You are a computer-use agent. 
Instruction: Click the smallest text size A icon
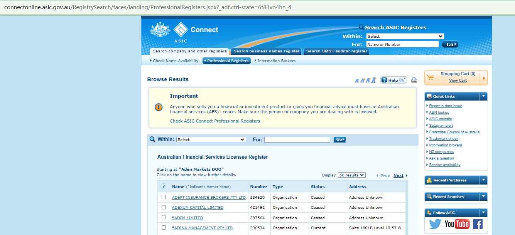356,81
